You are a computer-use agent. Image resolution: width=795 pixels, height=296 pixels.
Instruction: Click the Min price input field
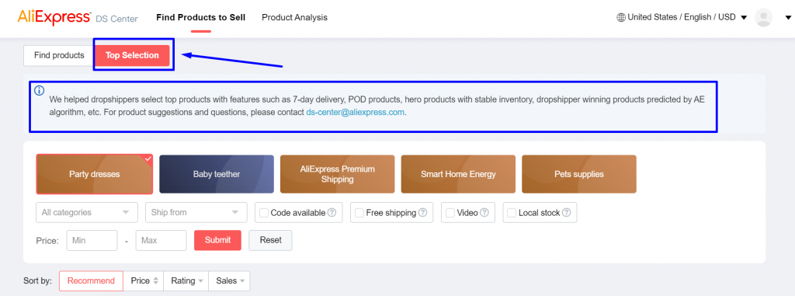pyautogui.click(x=92, y=240)
